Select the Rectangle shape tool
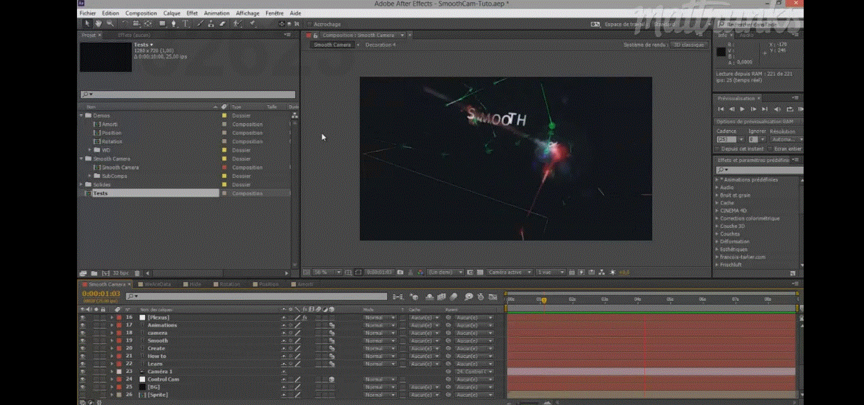 point(163,24)
